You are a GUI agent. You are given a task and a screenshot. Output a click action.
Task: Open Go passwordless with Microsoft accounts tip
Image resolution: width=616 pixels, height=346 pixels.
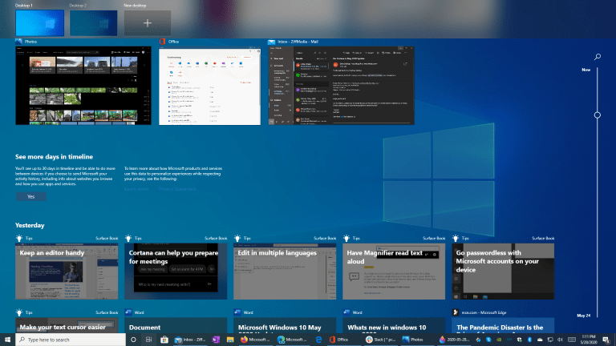point(503,271)
